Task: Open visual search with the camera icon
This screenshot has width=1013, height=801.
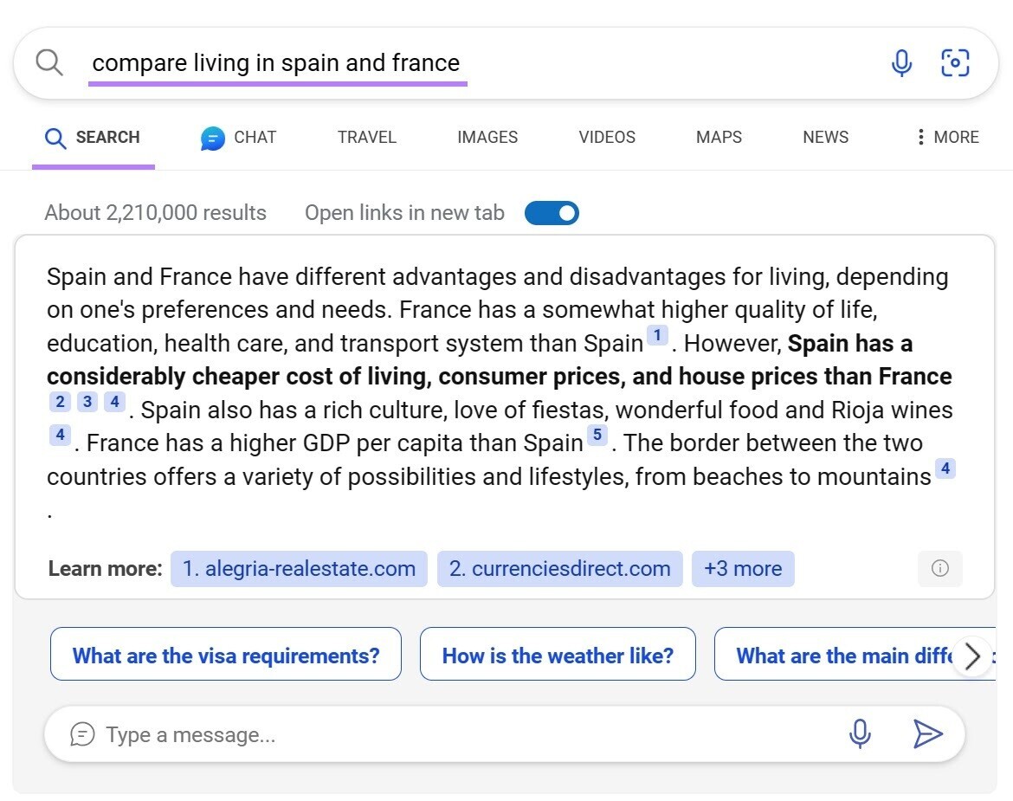Action: pyautogui.click(x=955, y=62)
